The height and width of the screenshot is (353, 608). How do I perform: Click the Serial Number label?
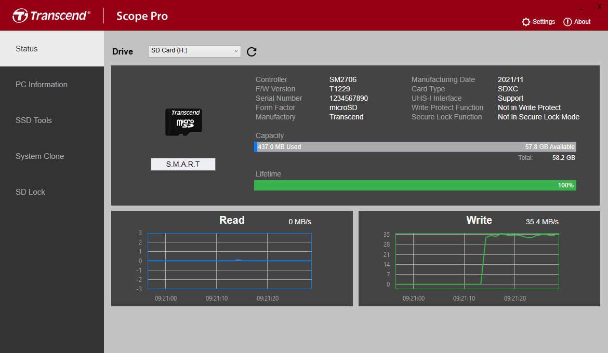(x=279, y=99)
